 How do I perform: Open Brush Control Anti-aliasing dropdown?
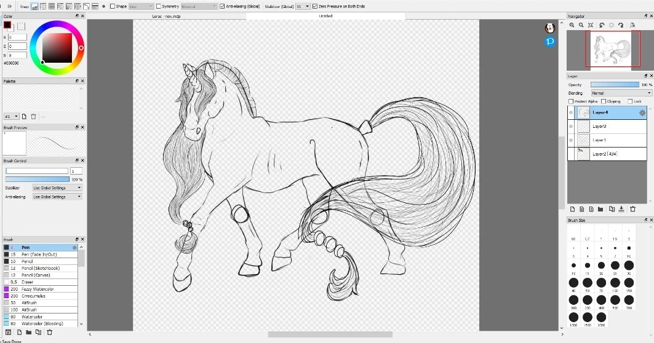[x=57, y=197]
